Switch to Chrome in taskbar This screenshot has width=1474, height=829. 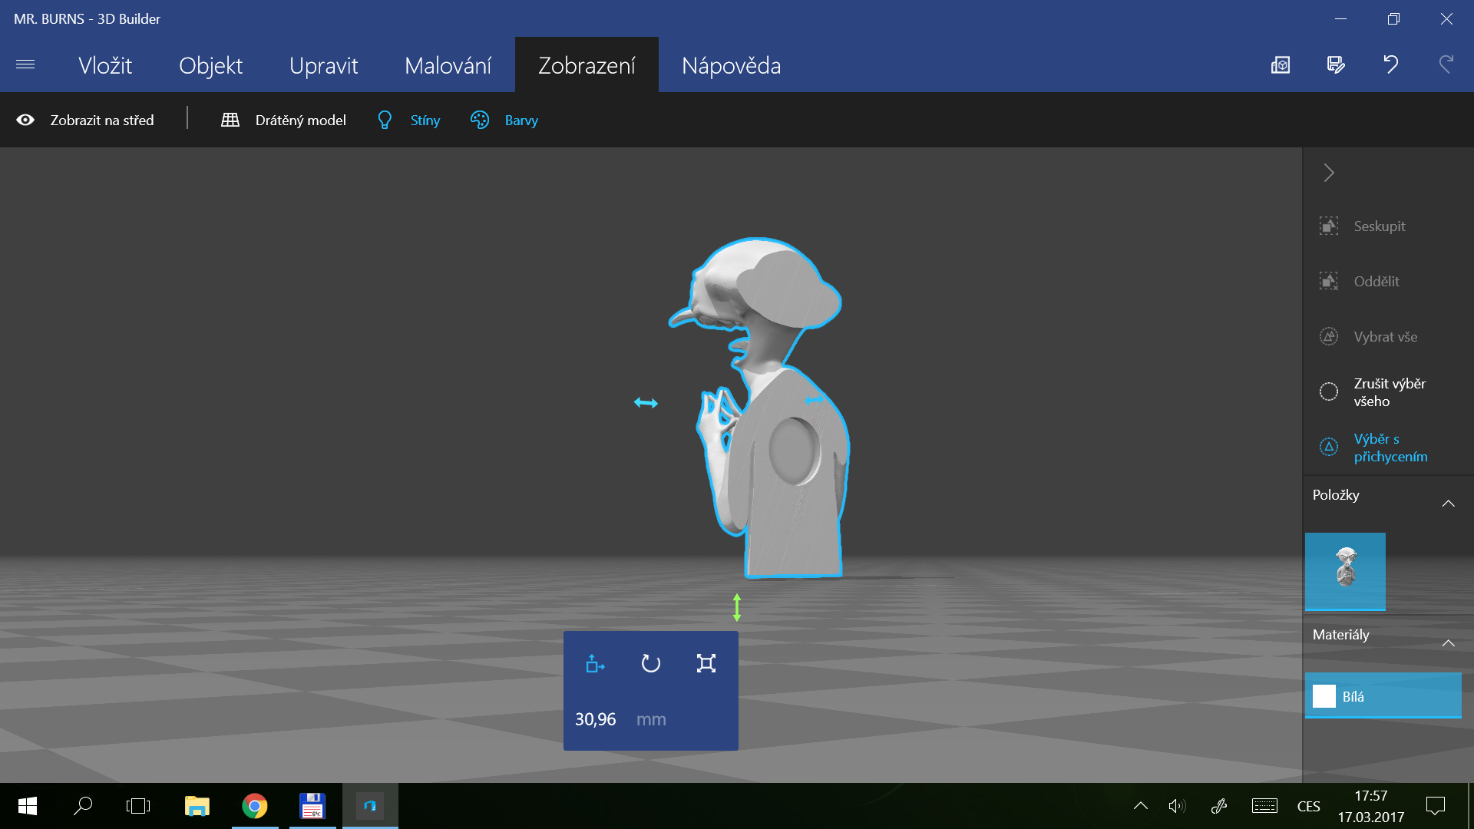point(255,806)
